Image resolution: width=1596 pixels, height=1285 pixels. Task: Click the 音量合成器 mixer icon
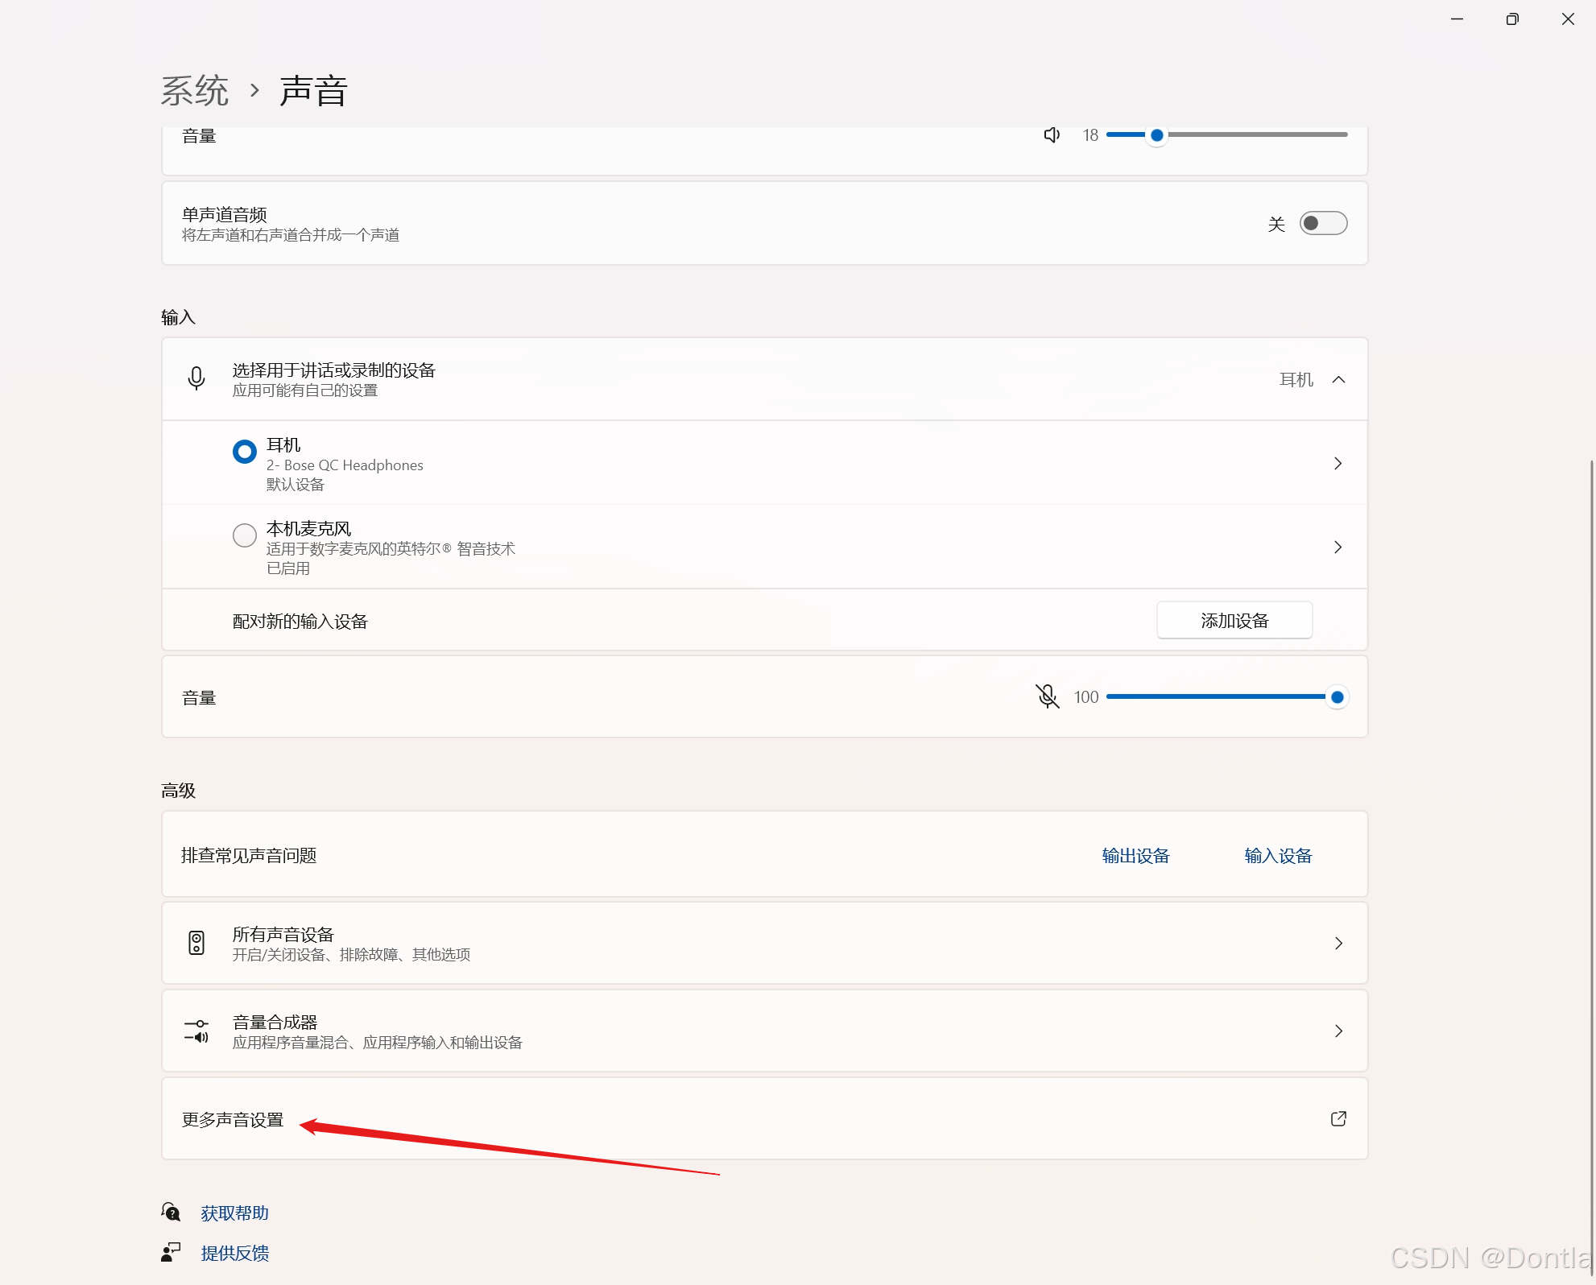(196, 1031)
